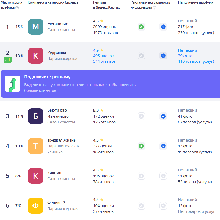220x220 pixels.
Task: Click the yellow Феникс-2 avatar logo
Action: [35, 206]
